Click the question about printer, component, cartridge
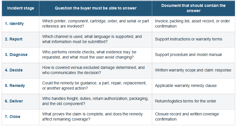 96,24
